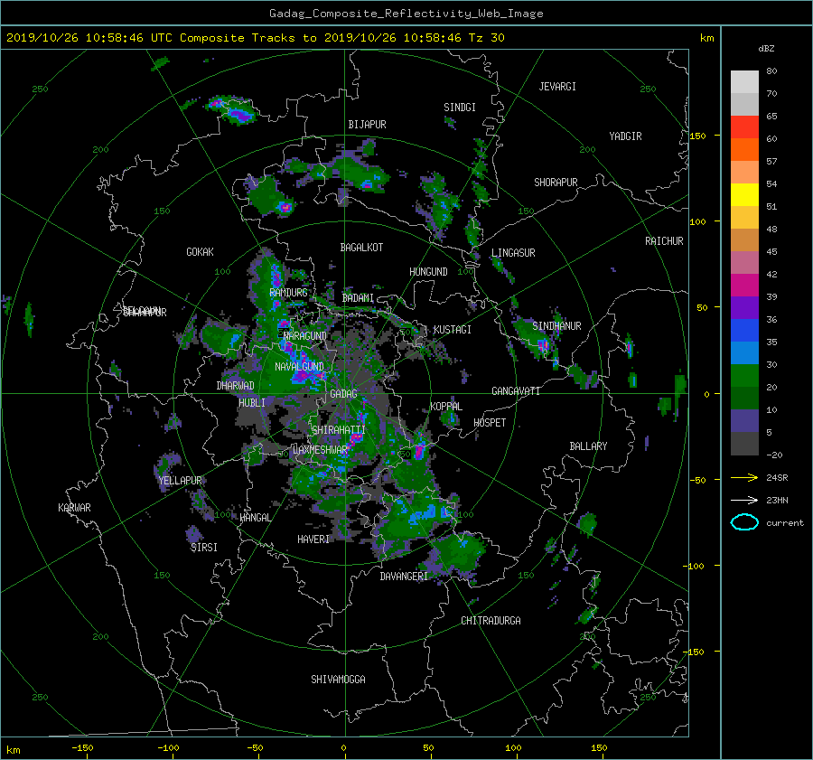This screenshot has width=813, height=760.
Task: Click the HANGAL city label
Action: (x=255, y=517)
